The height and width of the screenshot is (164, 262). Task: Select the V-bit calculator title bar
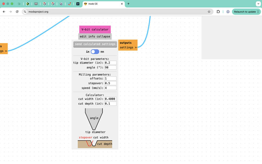click(95, 29)
